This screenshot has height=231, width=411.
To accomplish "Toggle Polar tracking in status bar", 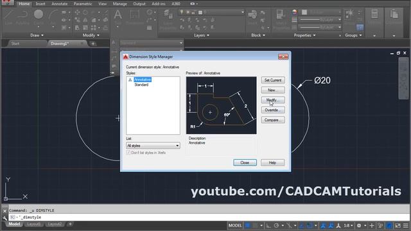I will 276,225.
